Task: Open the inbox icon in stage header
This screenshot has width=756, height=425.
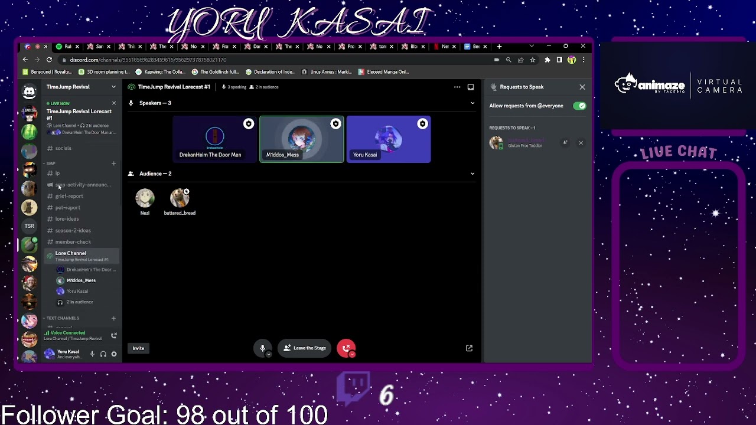Action: (471, 87)
